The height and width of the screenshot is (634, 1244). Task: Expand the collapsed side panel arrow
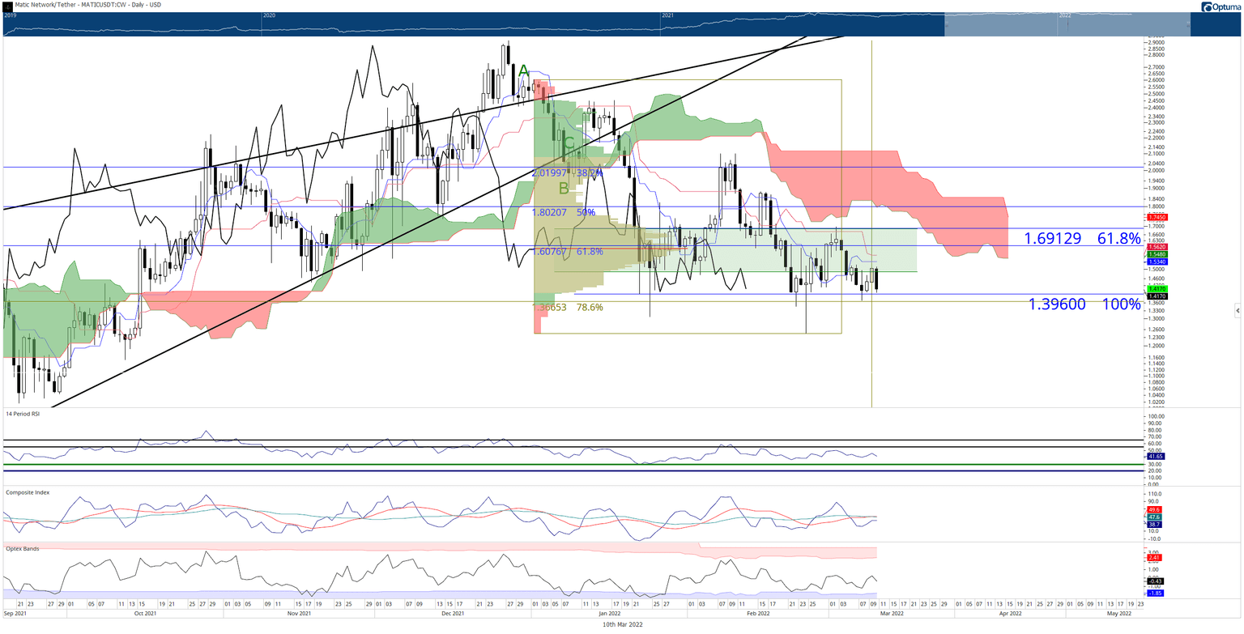click(1237, 311)
